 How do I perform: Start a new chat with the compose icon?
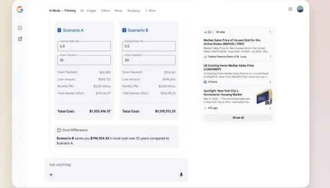[x=20, y=39]
